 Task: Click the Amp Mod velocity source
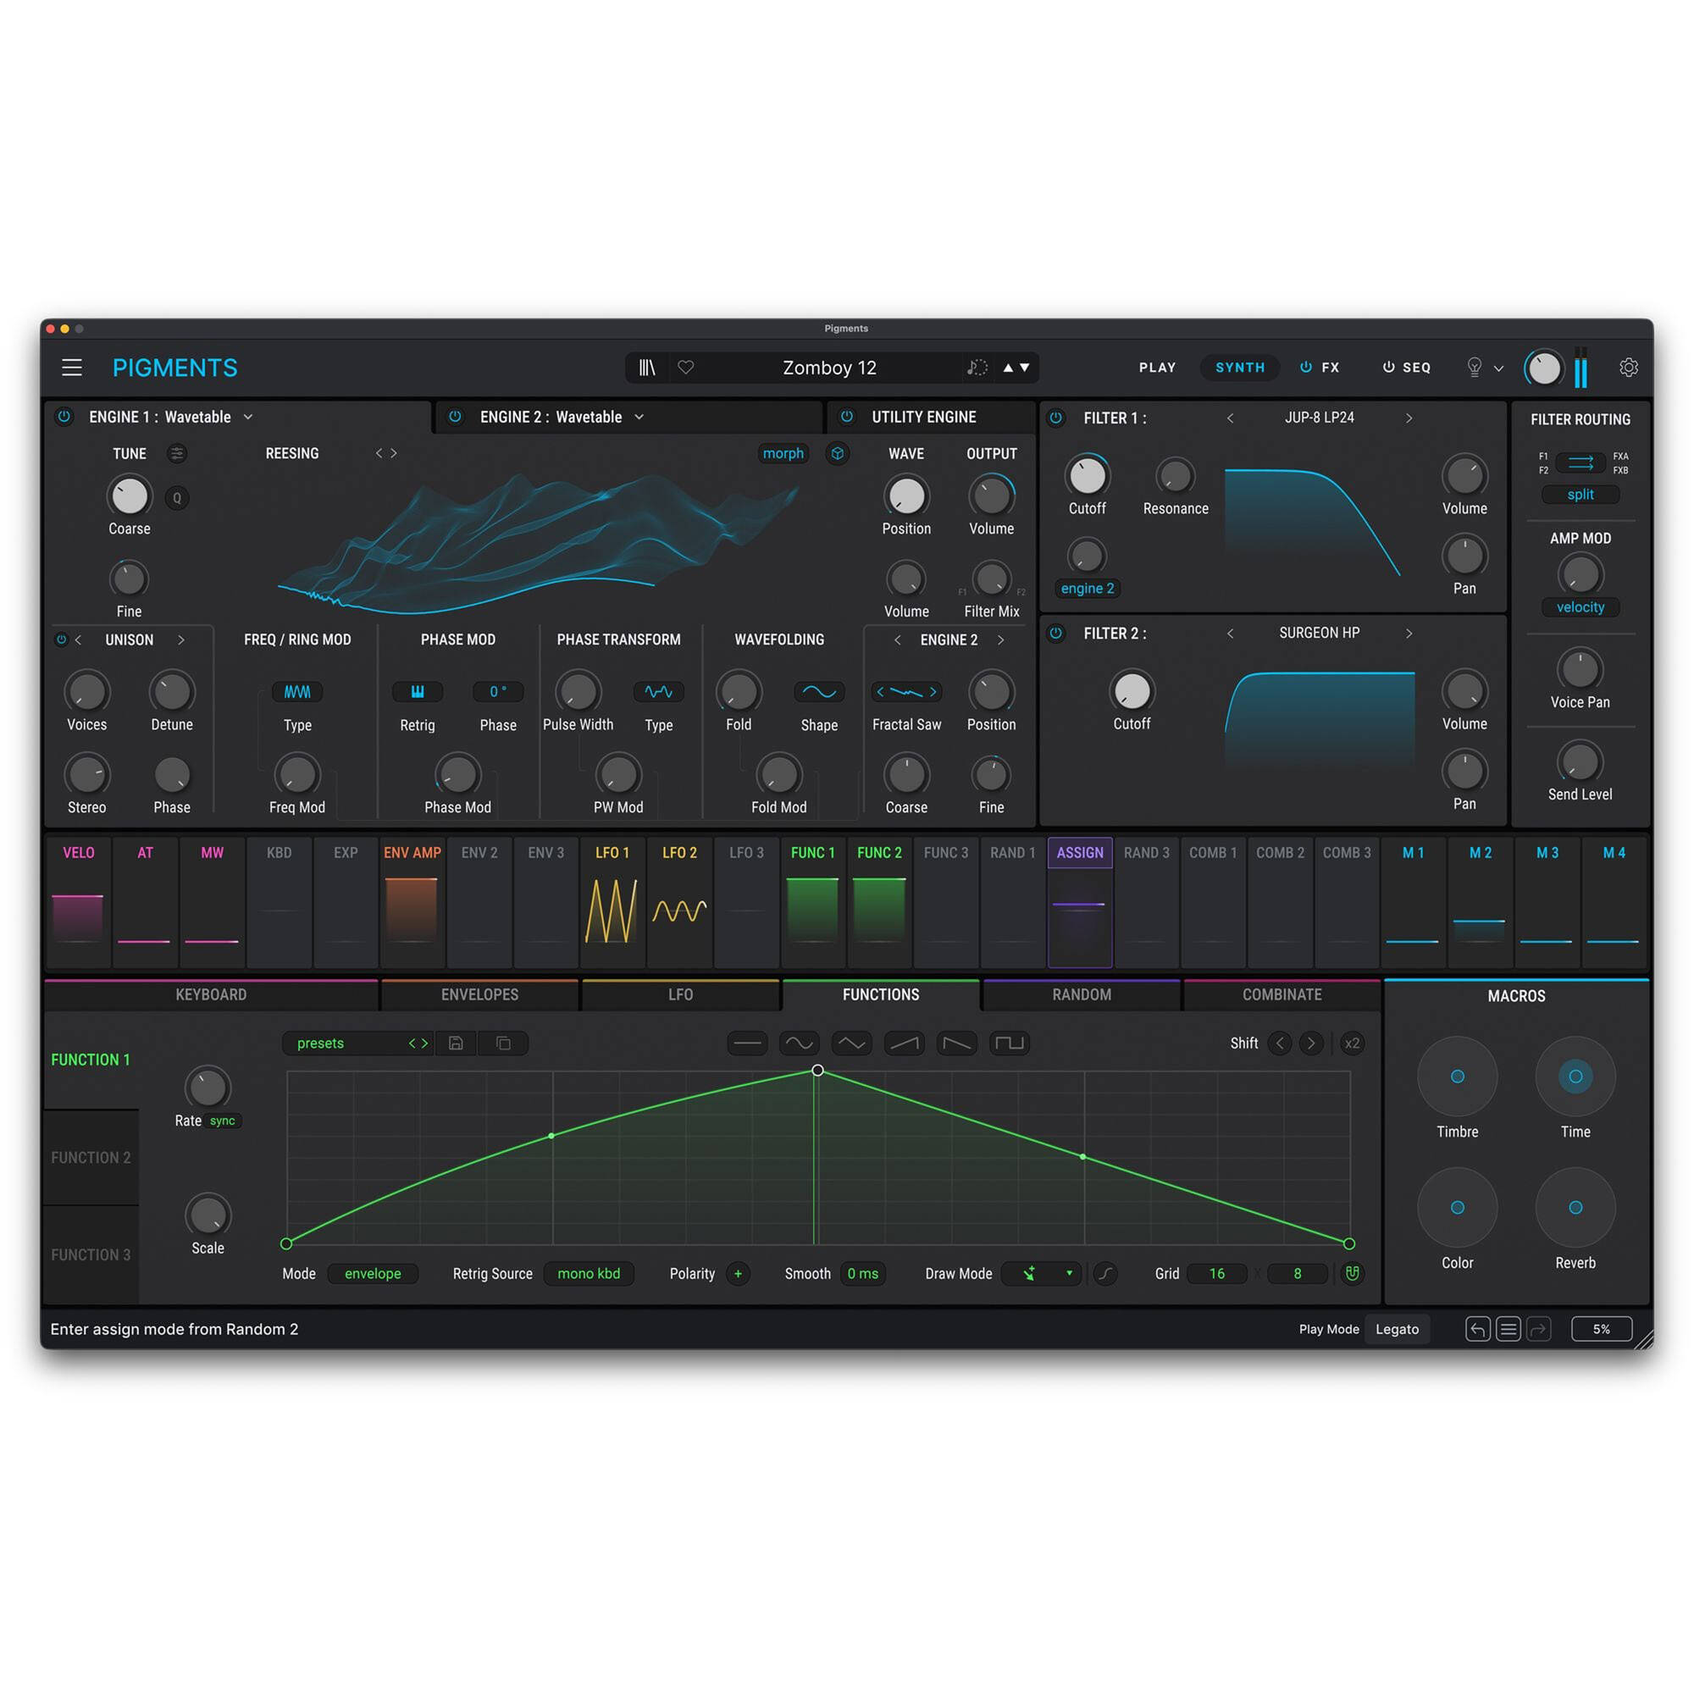pyautogui.click(x=1580, y=606)
